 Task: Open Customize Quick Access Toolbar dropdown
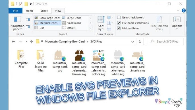[x=31, y=4]
